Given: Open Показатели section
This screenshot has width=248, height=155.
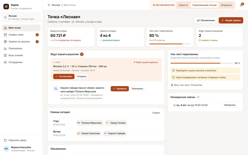Looking at the screenshot, I should pyautogui.click(x=21, y=49).
